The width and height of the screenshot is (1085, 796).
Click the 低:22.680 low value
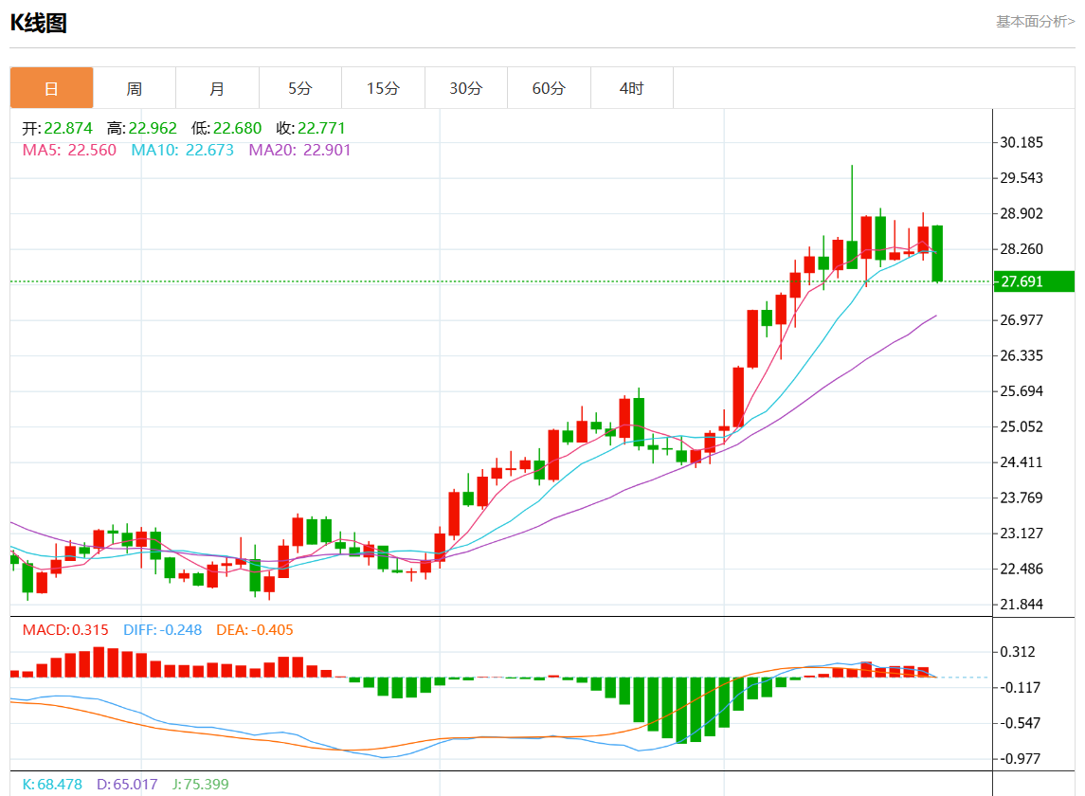226,128
